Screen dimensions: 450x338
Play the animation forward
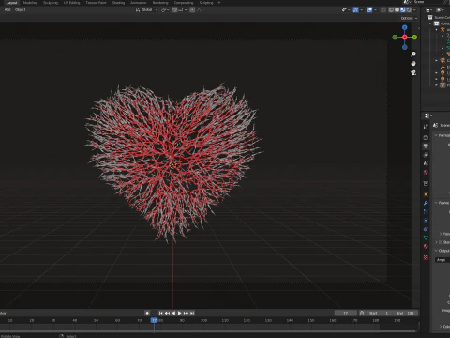click(179, 313)
